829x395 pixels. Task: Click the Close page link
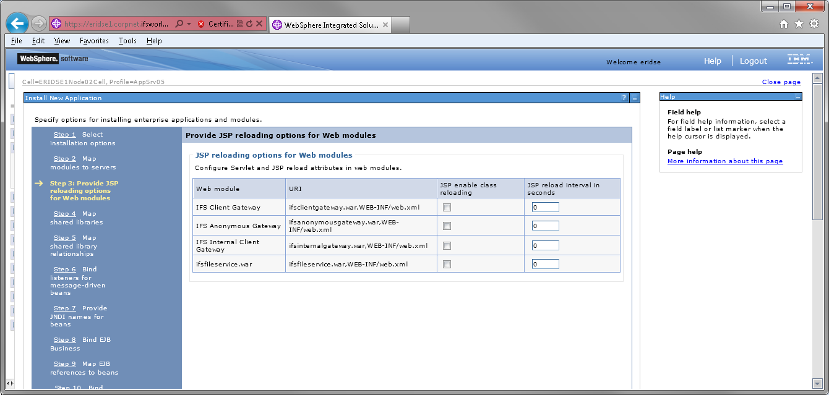point(781,82)
